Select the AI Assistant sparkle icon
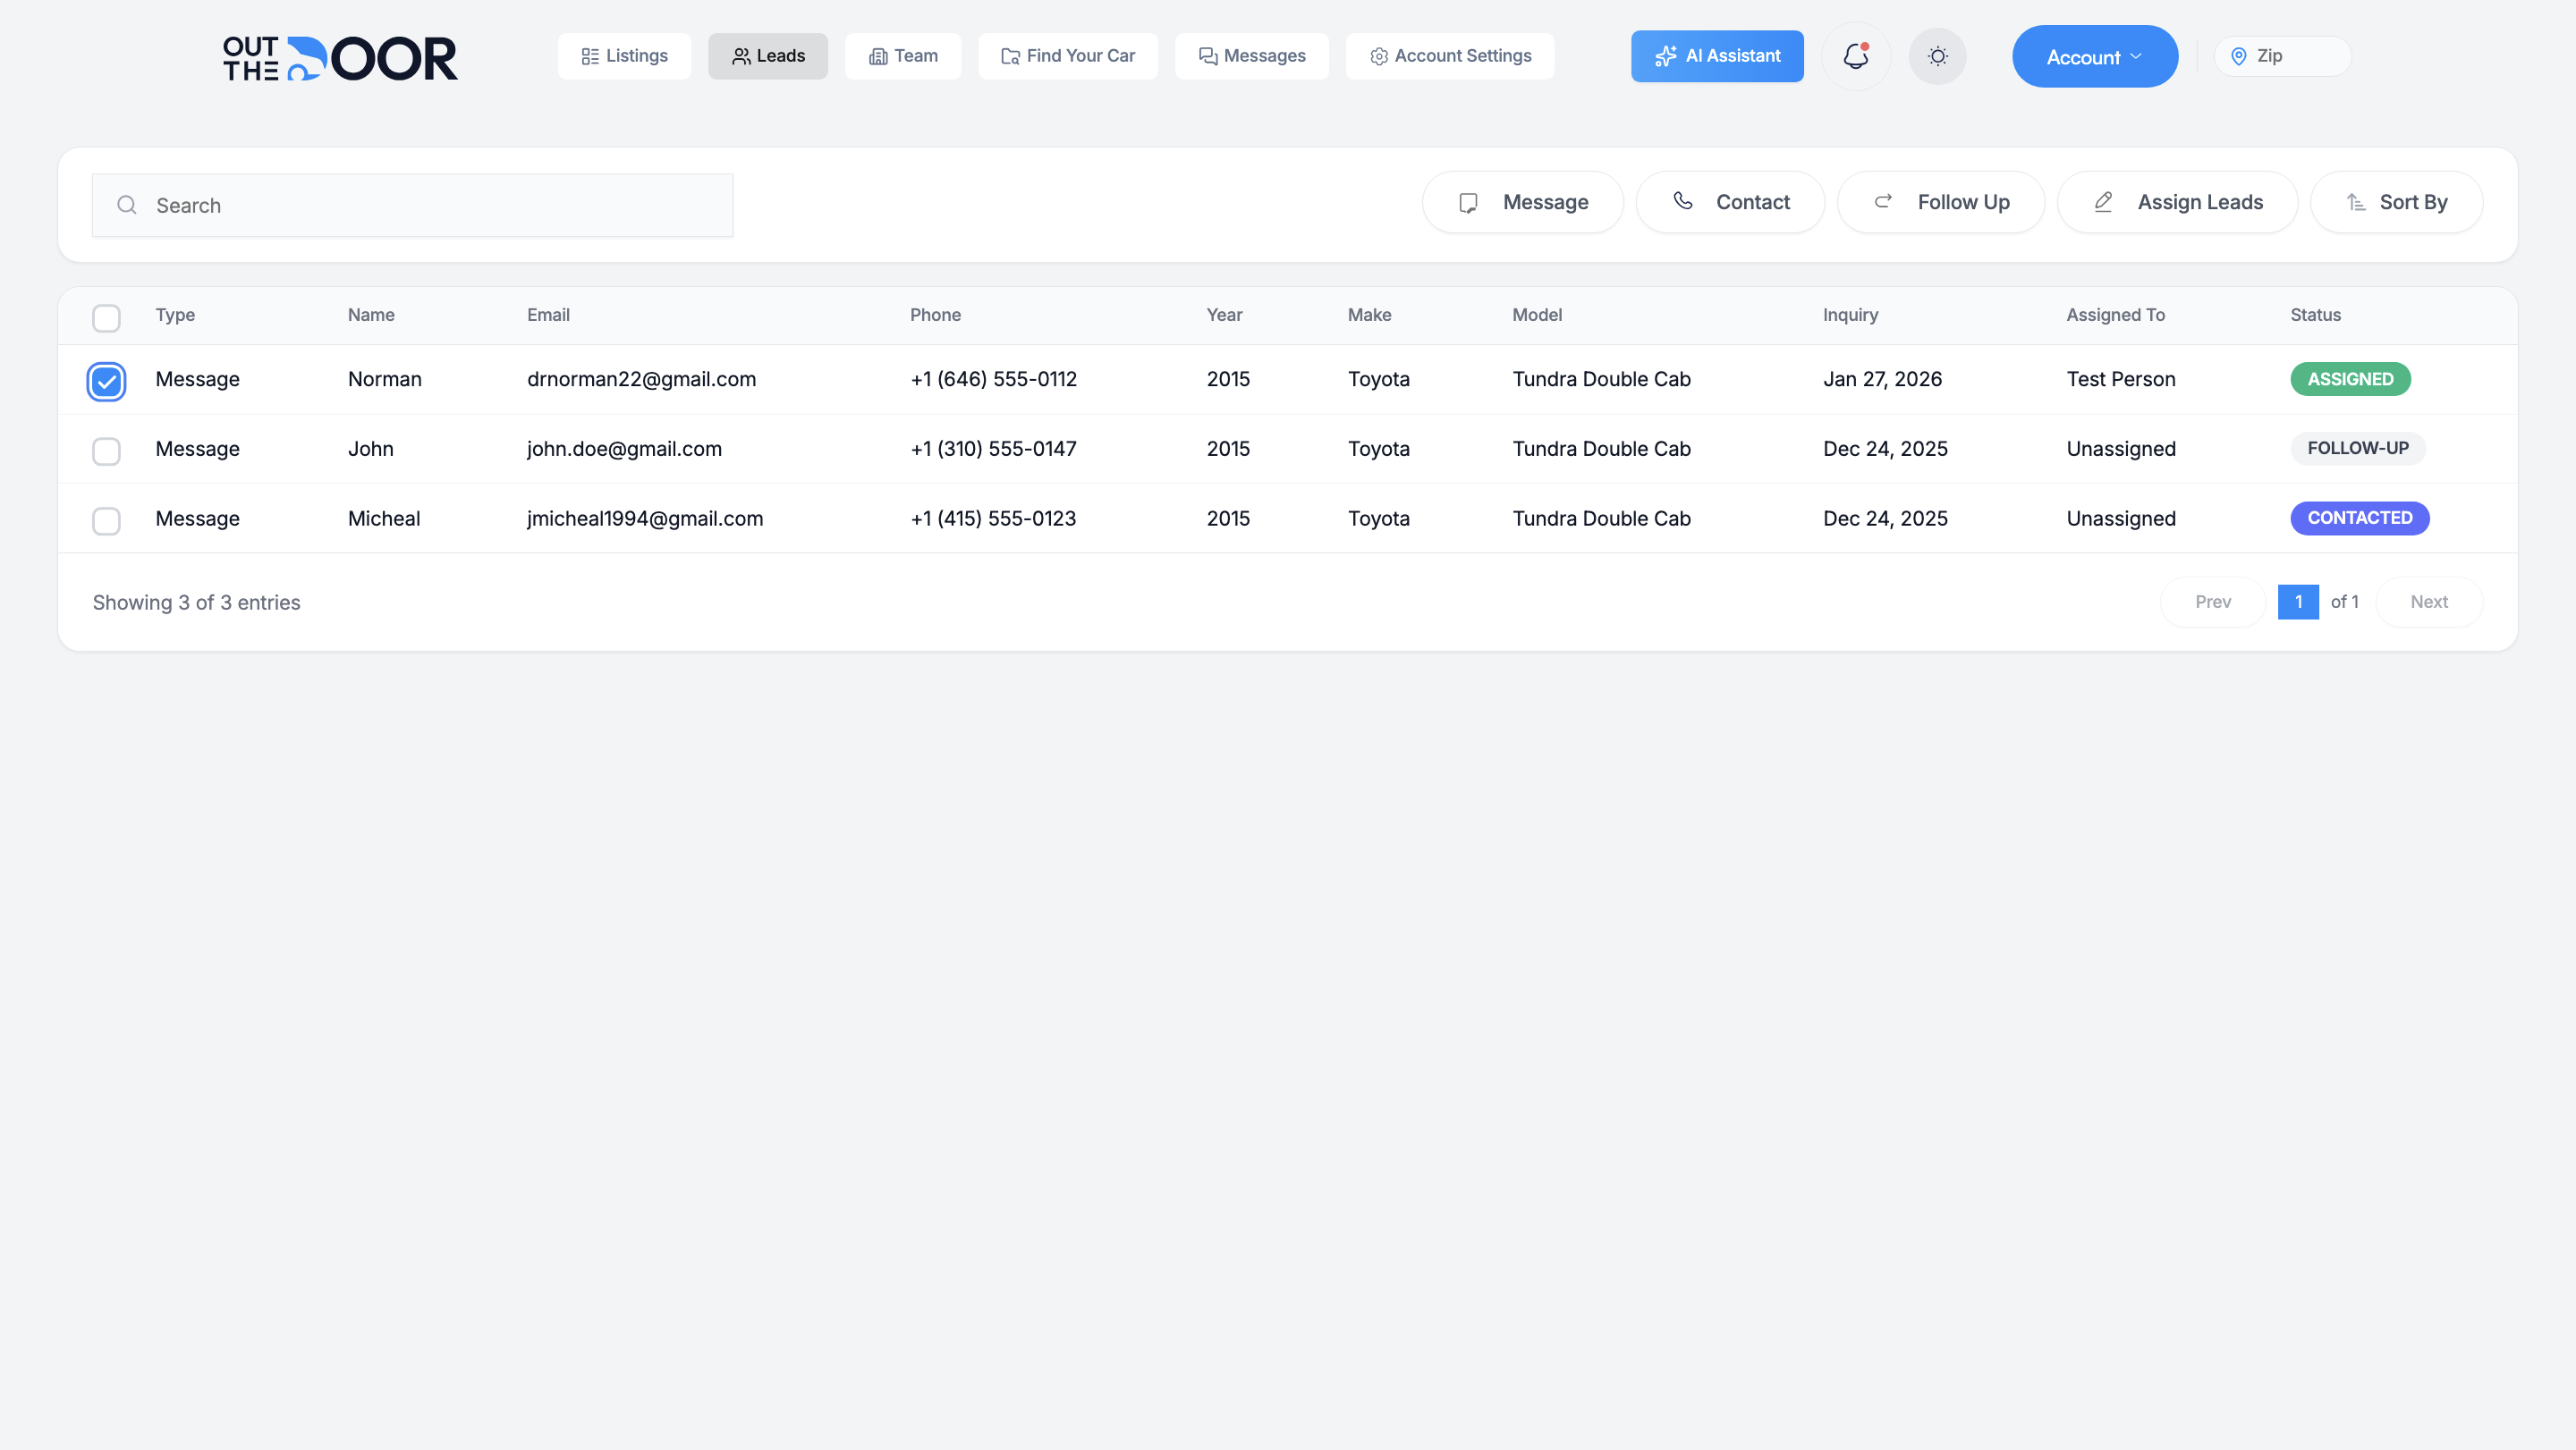This screenshot has height=1450, width=2576. [x=1666, y=56]
